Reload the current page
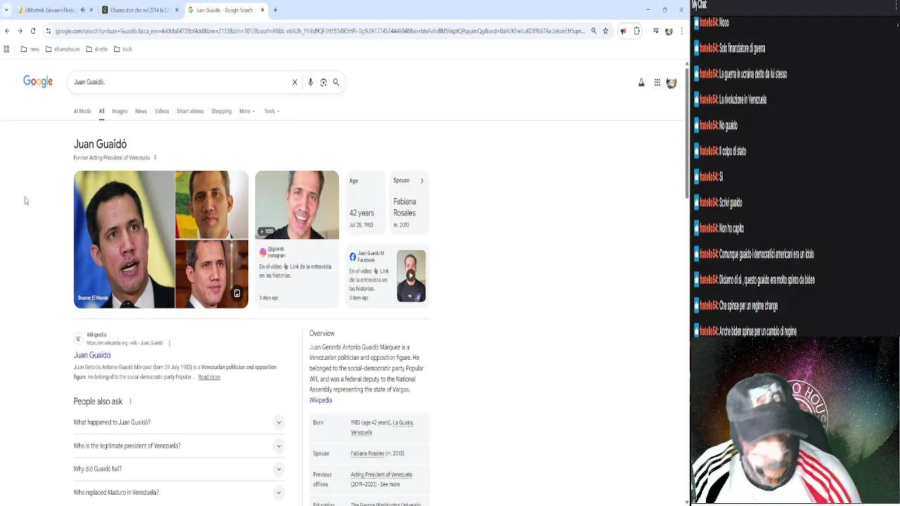This screenshot has width=900, height=506. pos(32,31)
